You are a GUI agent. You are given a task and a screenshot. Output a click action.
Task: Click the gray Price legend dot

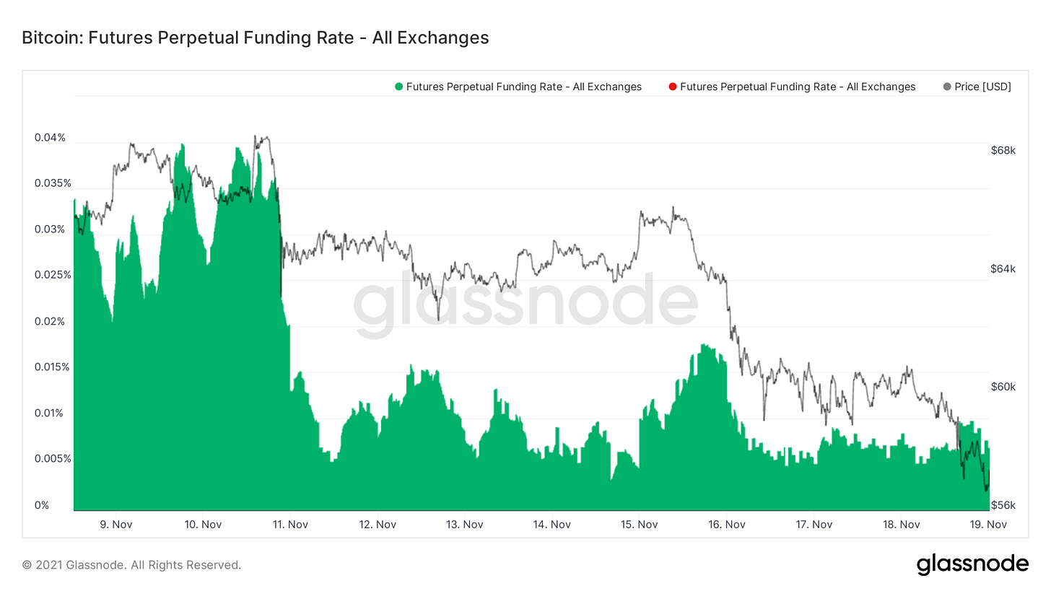point(947,87)
